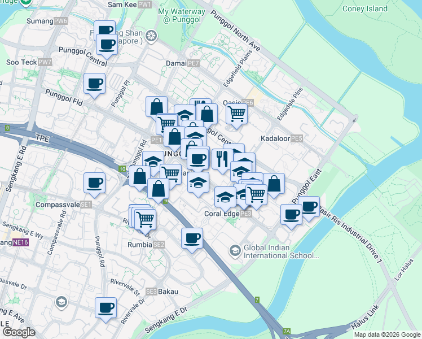Click the shopping bag marker beside exit 10
The width and height of the screenshot is (422, 339).
[140, 177]
